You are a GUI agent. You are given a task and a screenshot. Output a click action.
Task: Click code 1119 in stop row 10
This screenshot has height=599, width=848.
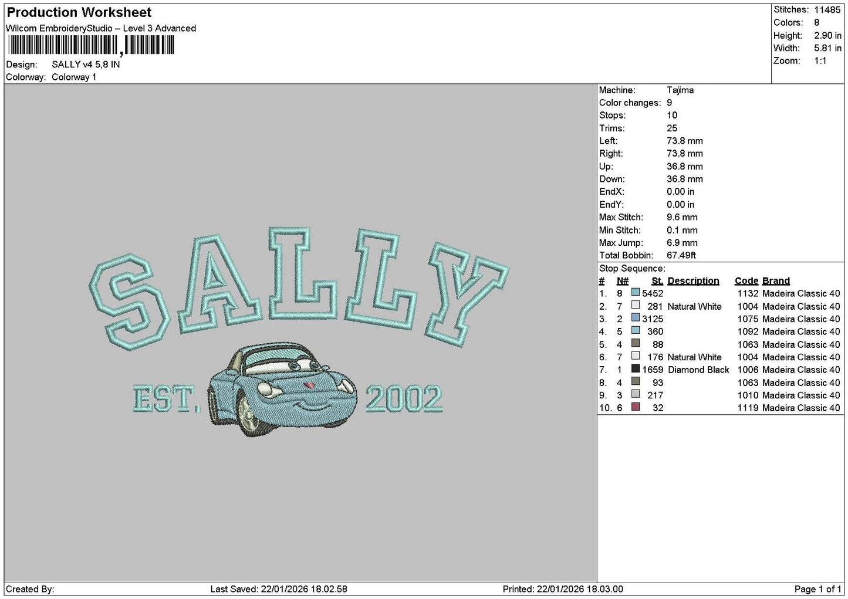pyautogui.click(x=748, y=408)
